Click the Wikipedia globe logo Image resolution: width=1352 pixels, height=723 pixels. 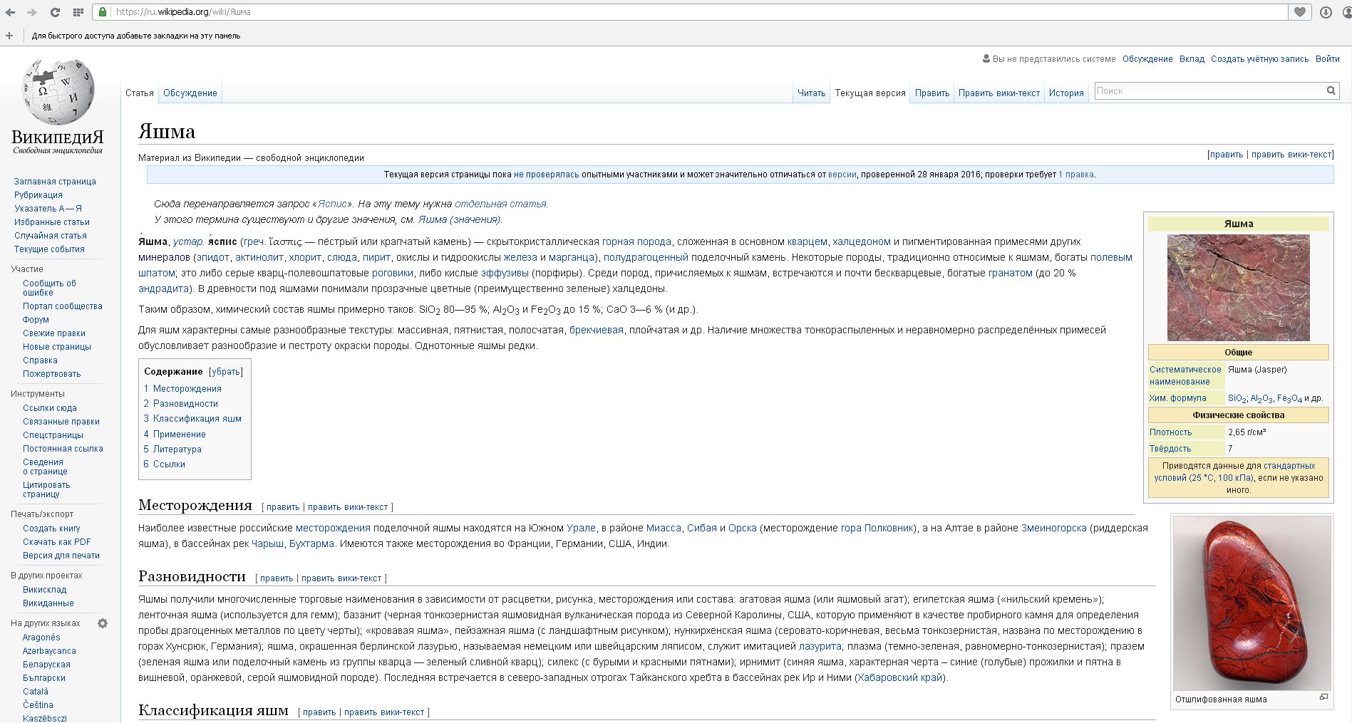tap(58, 93)
